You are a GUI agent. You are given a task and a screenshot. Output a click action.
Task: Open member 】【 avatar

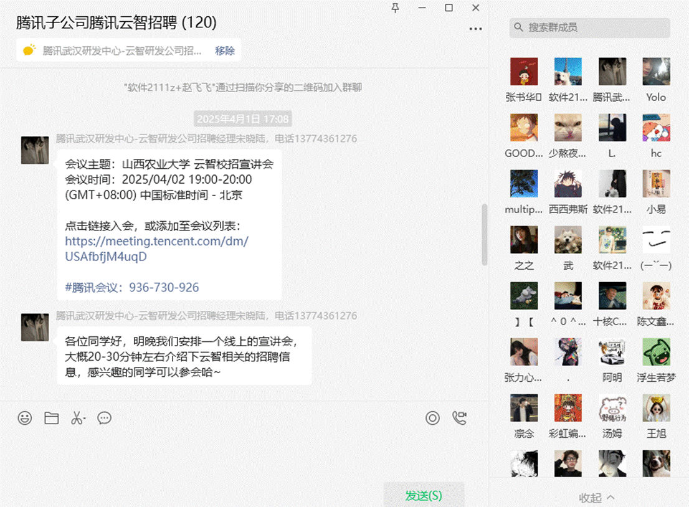(524, 296)
